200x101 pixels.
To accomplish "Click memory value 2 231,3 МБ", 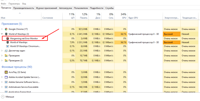I will (x=82, y=42).
